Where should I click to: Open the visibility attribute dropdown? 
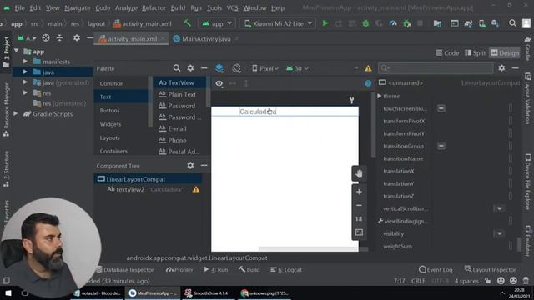[x=499, y=233]
